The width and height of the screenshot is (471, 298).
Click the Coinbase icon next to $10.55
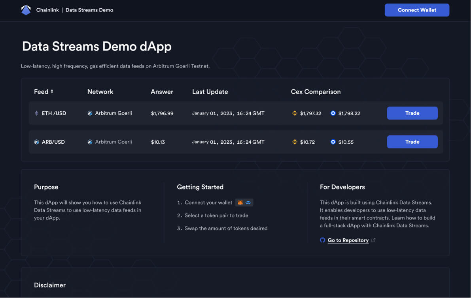pos(333,142)
